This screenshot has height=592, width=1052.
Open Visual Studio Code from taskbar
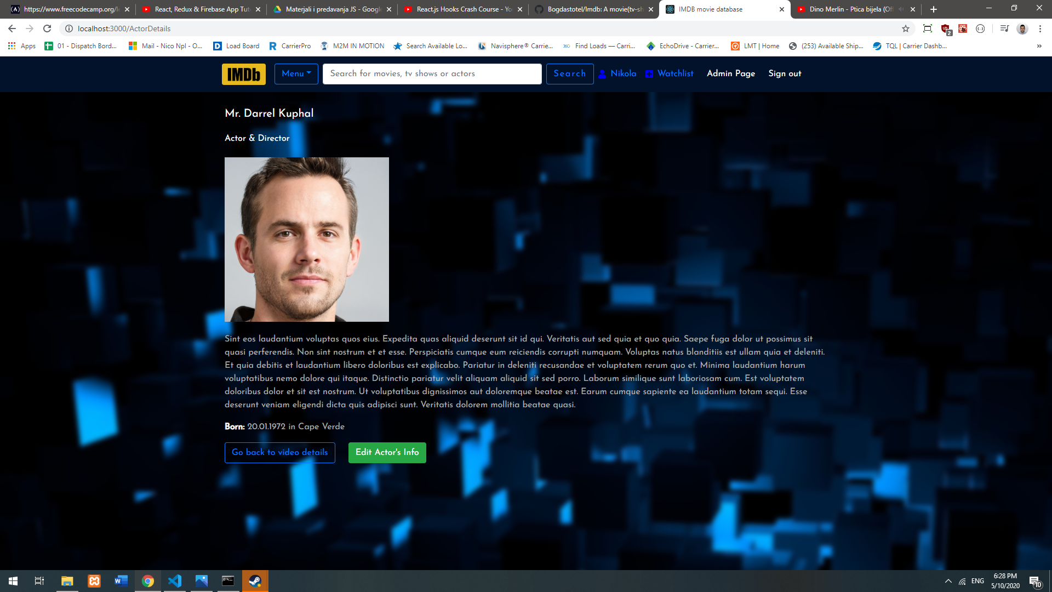(174, 580)
